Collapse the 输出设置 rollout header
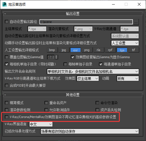Image resolution: width=146 pixels, height=141 pixels. 73,14
